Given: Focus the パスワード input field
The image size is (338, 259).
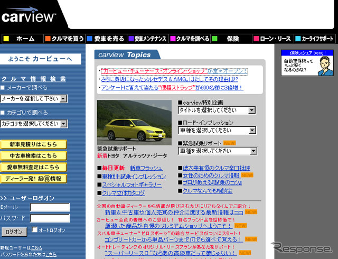Looking at the screenshot, I should [50, 218].
